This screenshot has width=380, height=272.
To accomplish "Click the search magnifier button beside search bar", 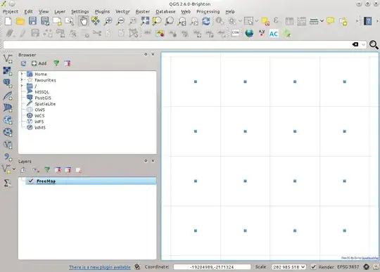I will click(x=374, y=44).
